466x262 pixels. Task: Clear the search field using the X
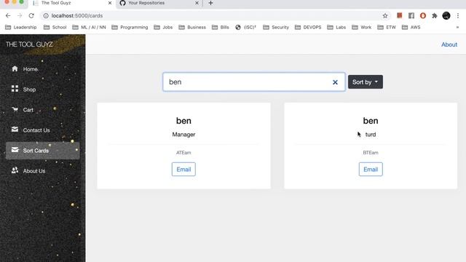tap(335, 82)
